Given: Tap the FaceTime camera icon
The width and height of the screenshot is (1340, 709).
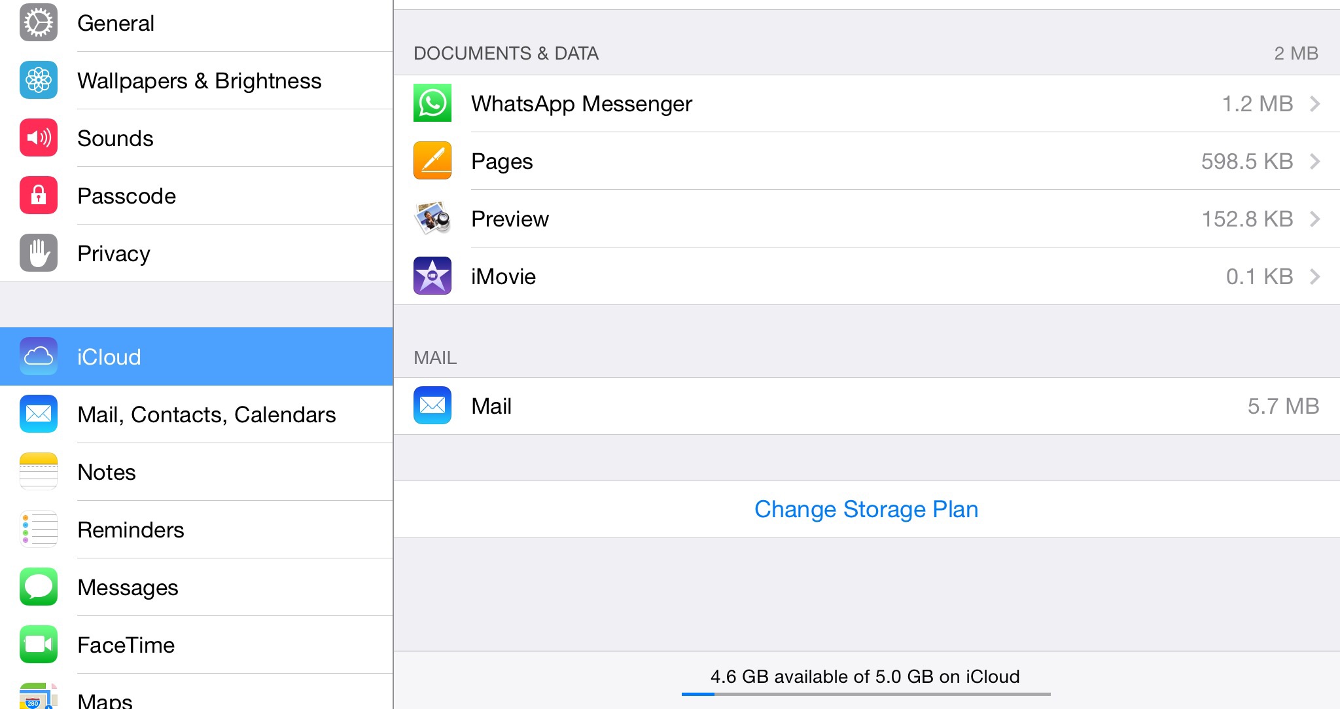Looking at the screenshot, I should click(39, 644).
